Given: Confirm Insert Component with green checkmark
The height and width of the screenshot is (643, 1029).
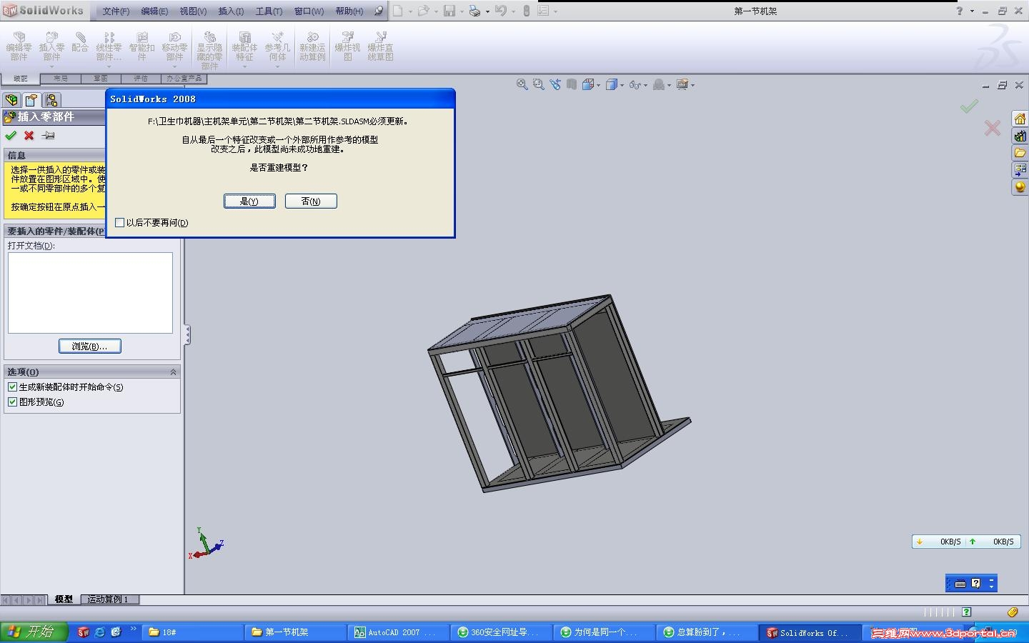Looking at the screenshot, I should (x=11, y=135).
